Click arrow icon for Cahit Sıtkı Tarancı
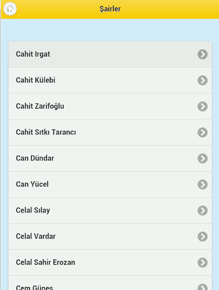Screen dimensions: 219x290 (203, 133)
